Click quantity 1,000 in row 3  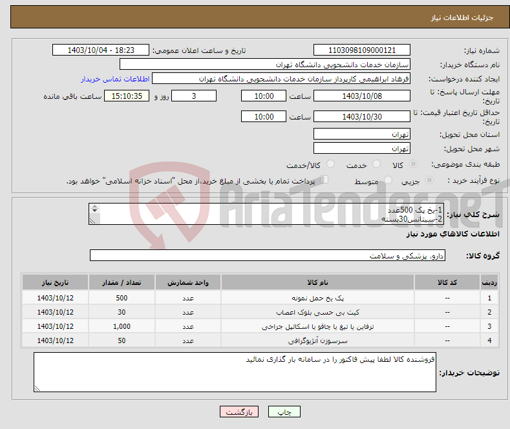[122, 327]
